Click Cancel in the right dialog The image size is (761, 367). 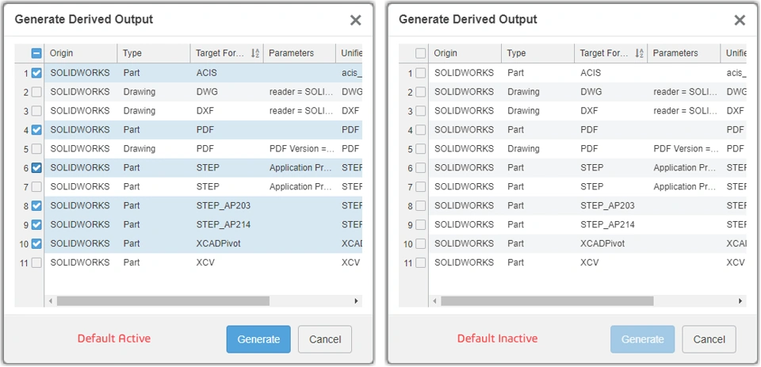pos(709,339)
